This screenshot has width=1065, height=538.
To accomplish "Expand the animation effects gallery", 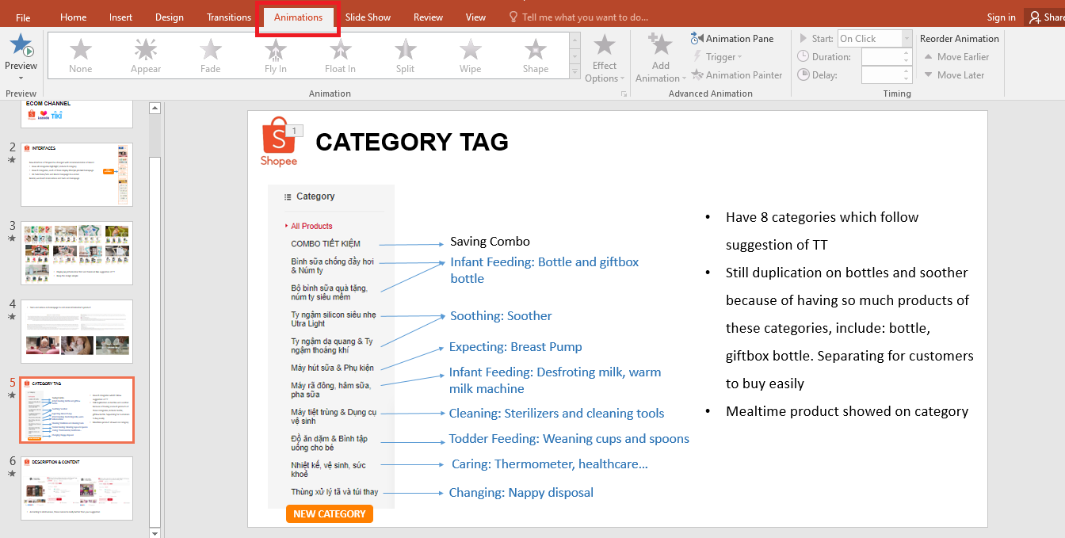I will pyautogui.click(x=573, y=71).
